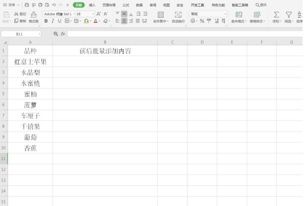Click the Merge and Center icon
The image size is (305, 206).
(x=161, y=15)
